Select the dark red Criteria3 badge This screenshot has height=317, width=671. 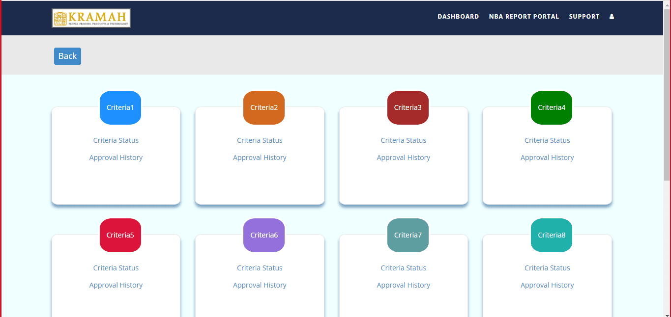point(408,107)
